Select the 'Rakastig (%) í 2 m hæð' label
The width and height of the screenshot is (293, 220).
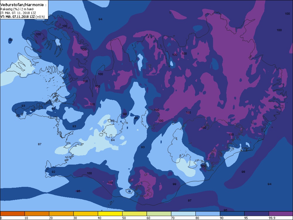[x=17, y=9]
